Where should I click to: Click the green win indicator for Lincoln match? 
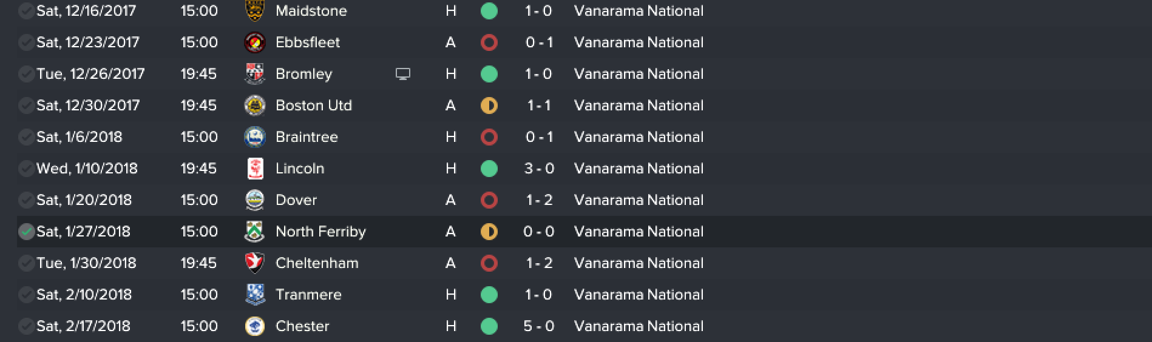tap(489, 169)
